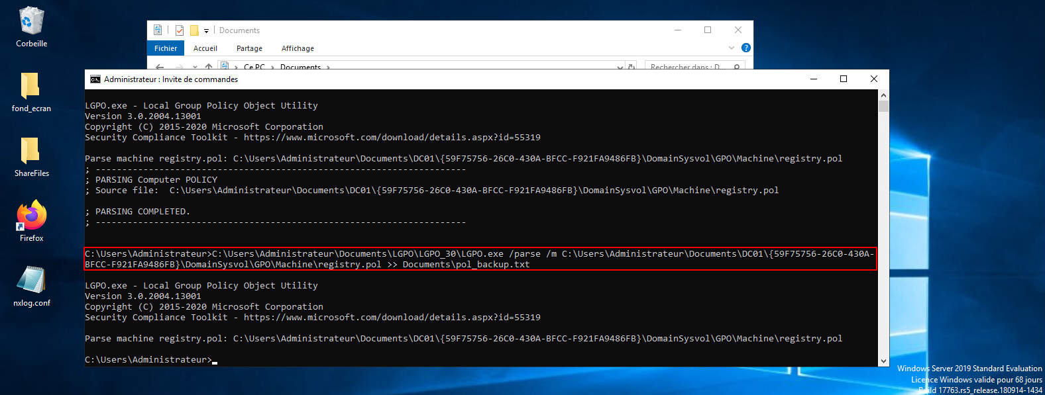Minimize the Invite de commandes window
Viewport: 1045px width, 395px height.
[814, 79]
